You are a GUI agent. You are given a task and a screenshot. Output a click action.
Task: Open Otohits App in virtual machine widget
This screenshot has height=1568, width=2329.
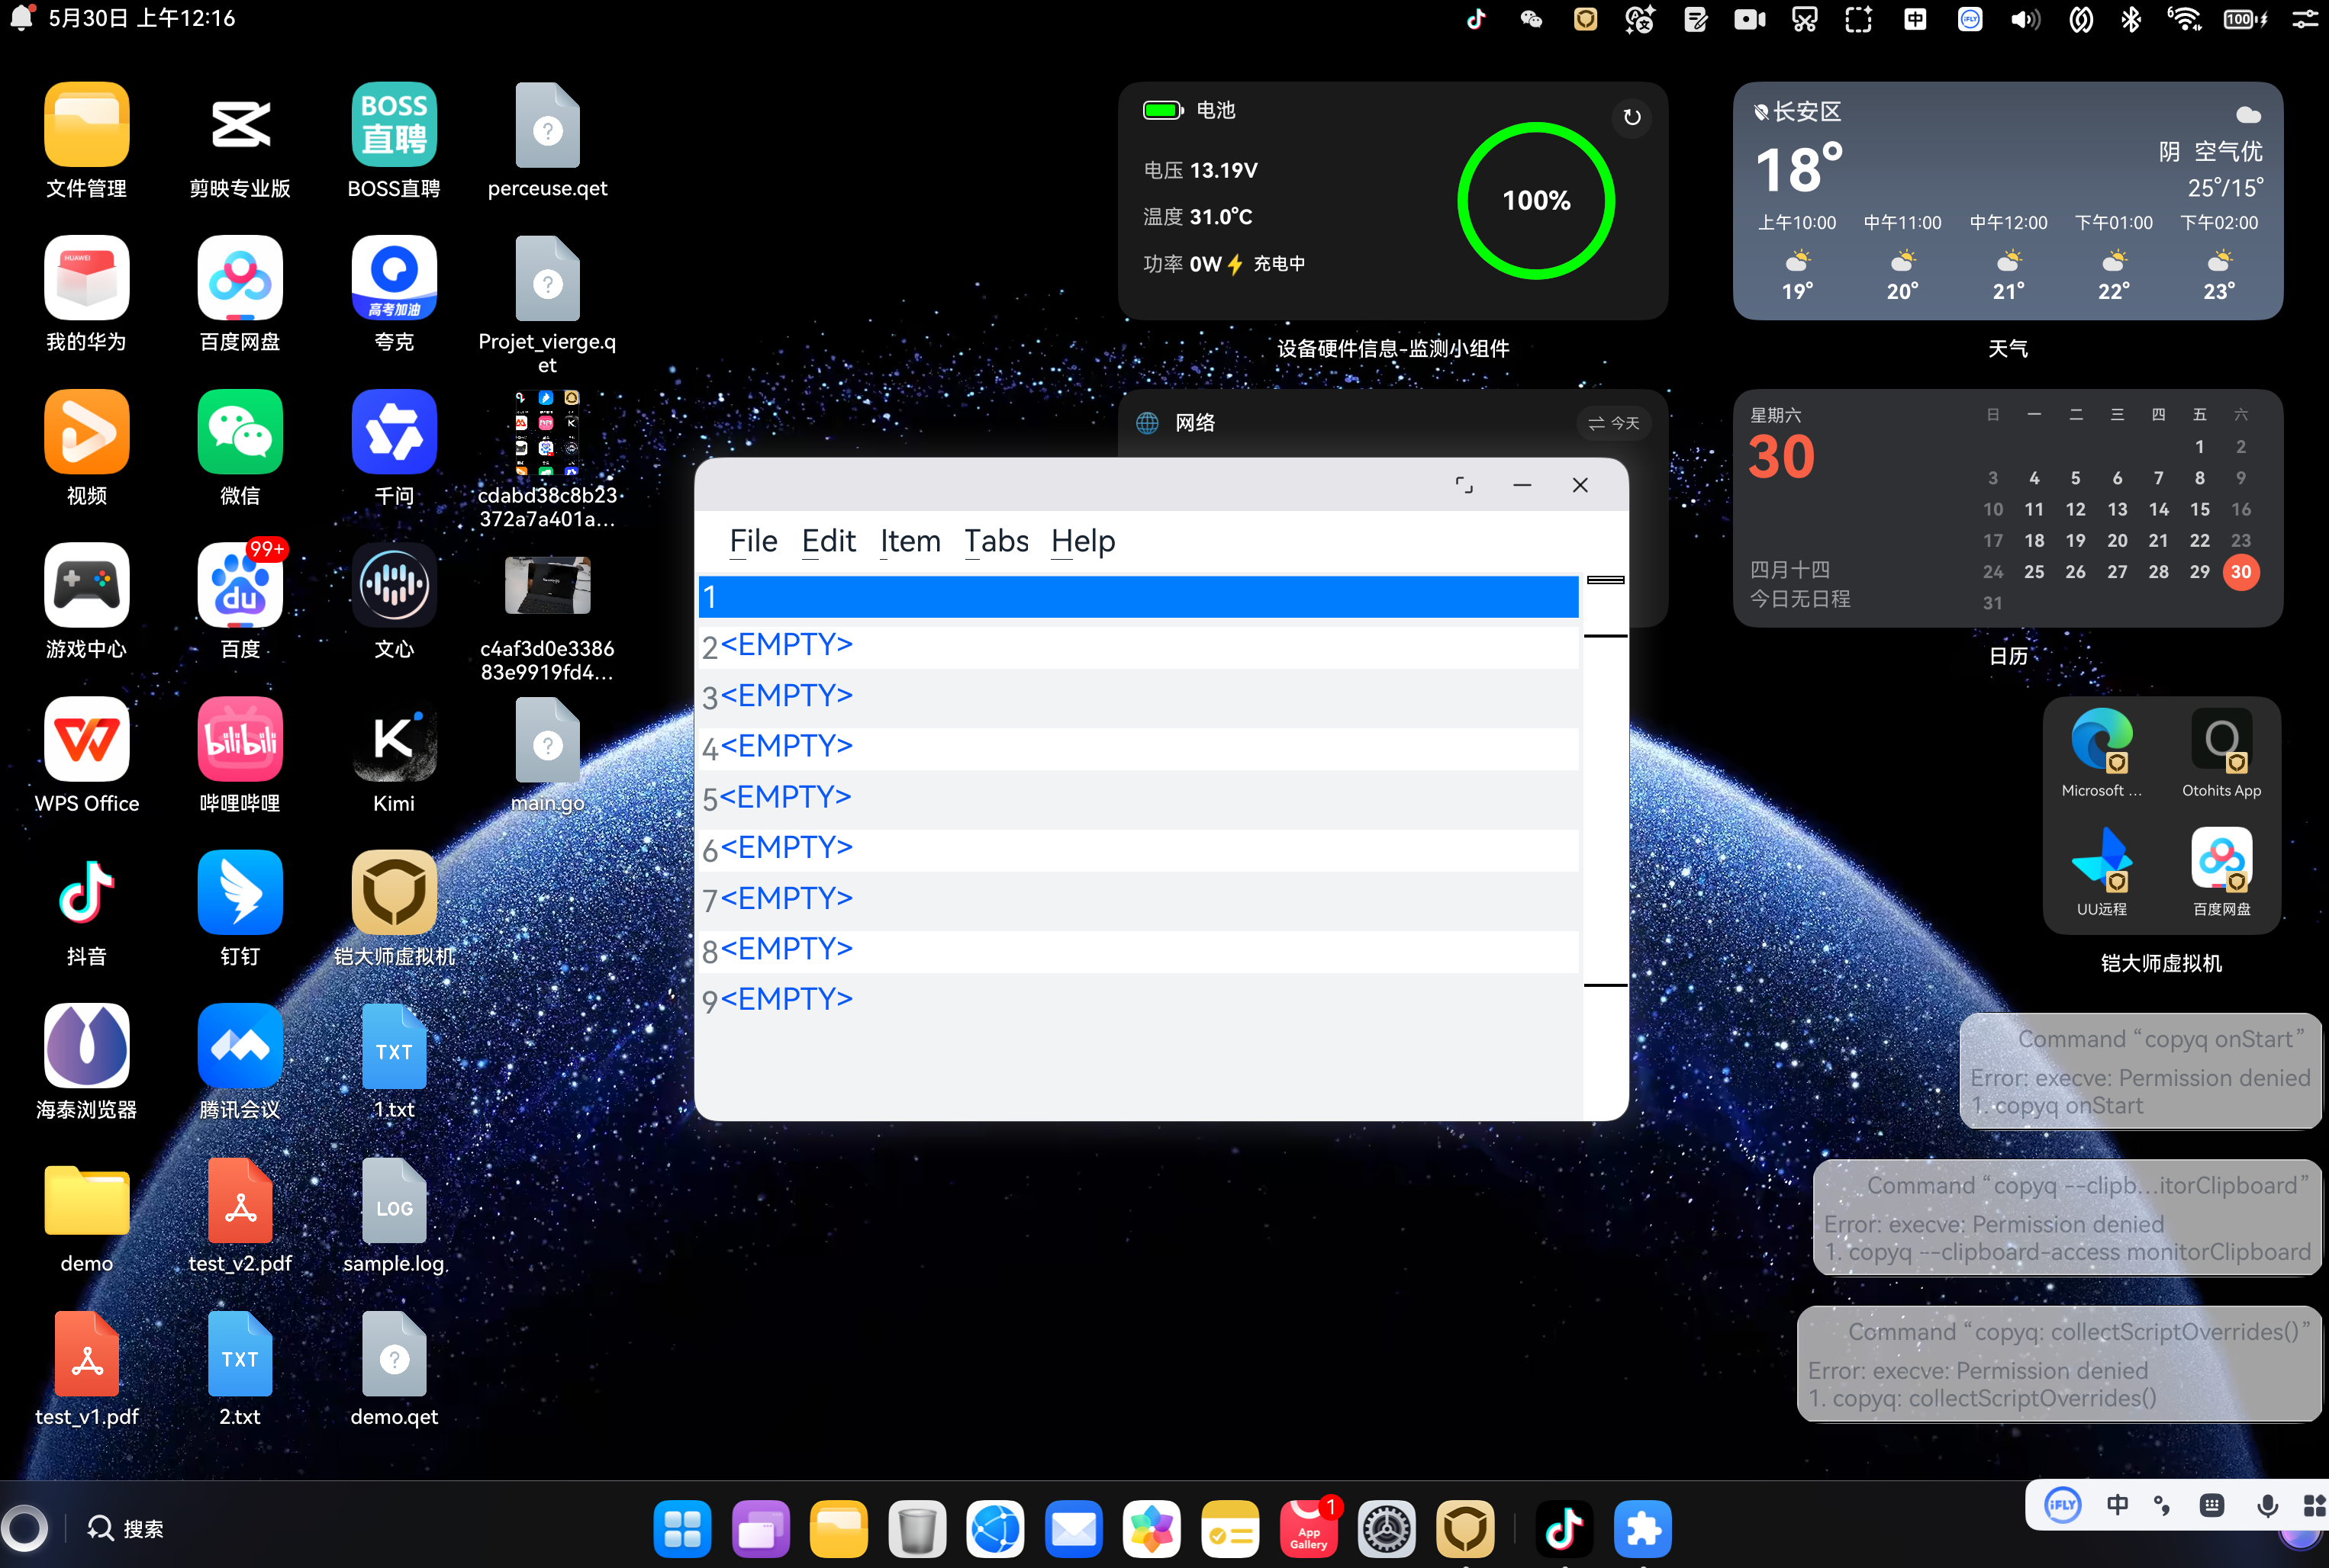point(2221,740)
